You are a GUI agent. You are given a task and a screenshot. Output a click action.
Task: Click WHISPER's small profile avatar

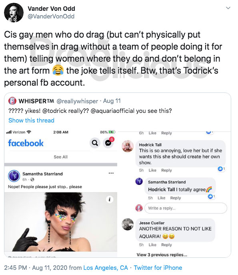pyautogui.click(x=12, y=101)
